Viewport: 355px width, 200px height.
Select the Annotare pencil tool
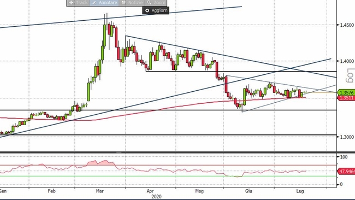pyautogui.click(x=105, y=3)
